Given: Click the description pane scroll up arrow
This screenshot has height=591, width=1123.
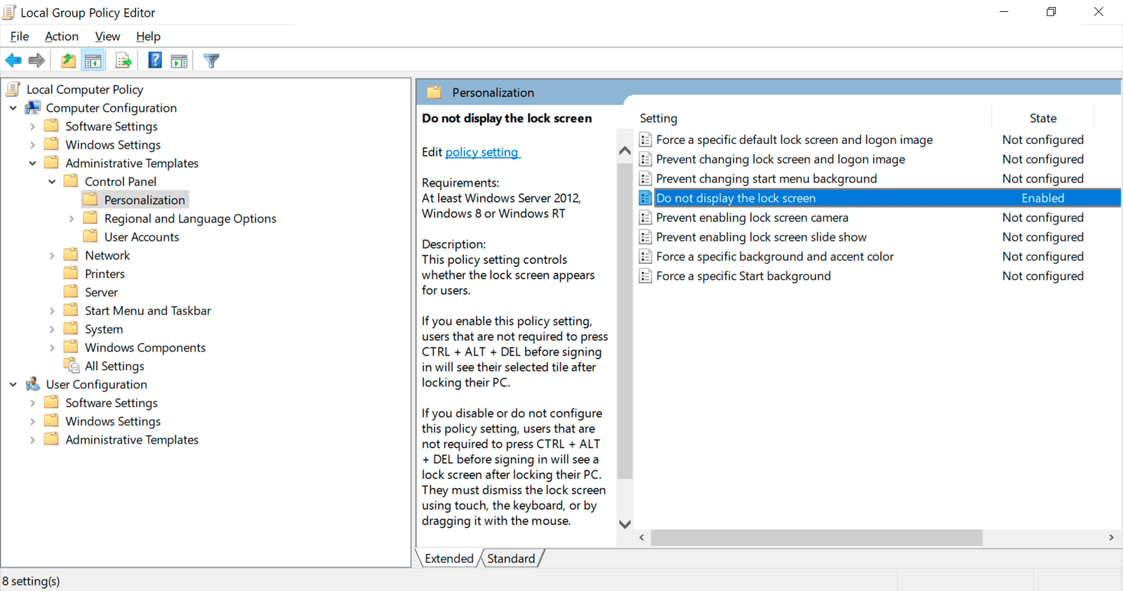Looking at the screenshot, I should pos(625,151).
